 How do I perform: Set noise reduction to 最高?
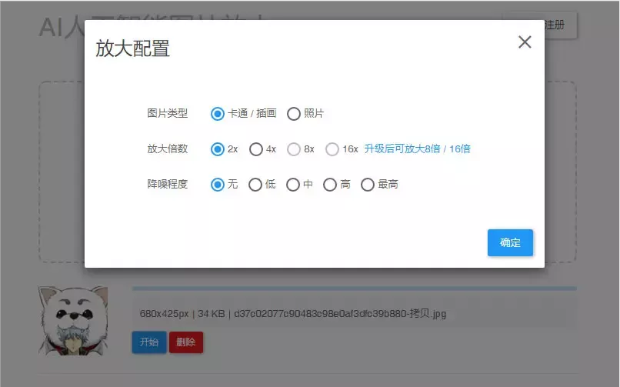pyautogui.click(x=368, y=184)
